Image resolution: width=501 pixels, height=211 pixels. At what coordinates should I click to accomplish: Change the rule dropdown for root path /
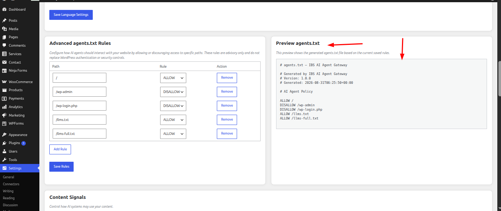173,78
